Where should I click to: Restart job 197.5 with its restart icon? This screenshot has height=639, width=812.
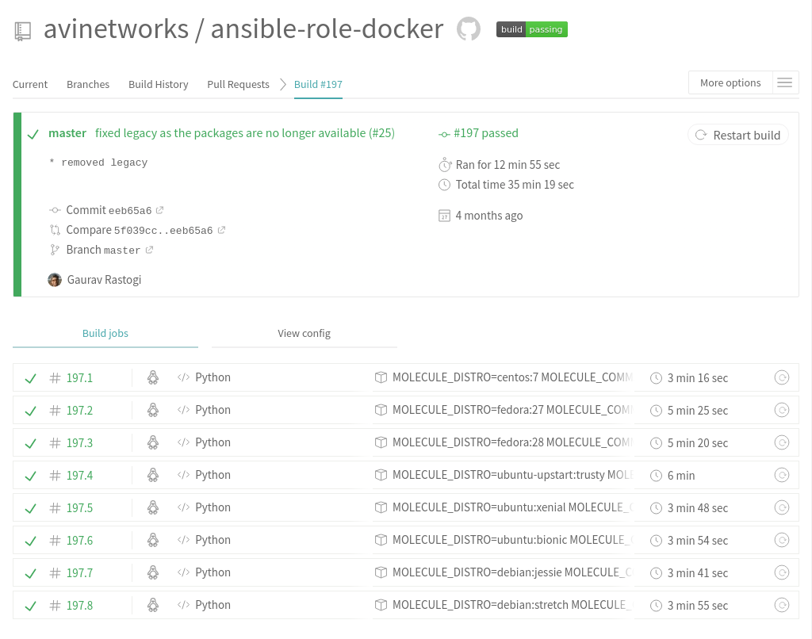(781, 507)
